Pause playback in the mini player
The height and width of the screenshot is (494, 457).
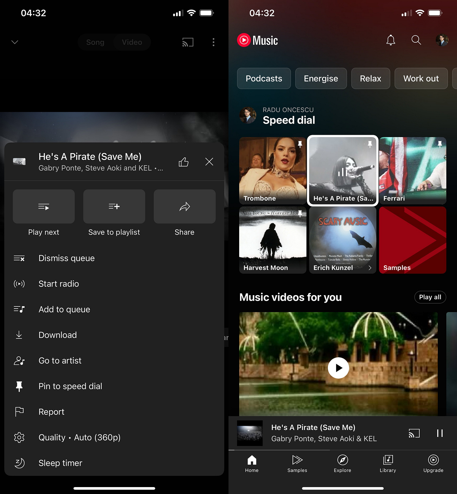click(x=440, y=433)
